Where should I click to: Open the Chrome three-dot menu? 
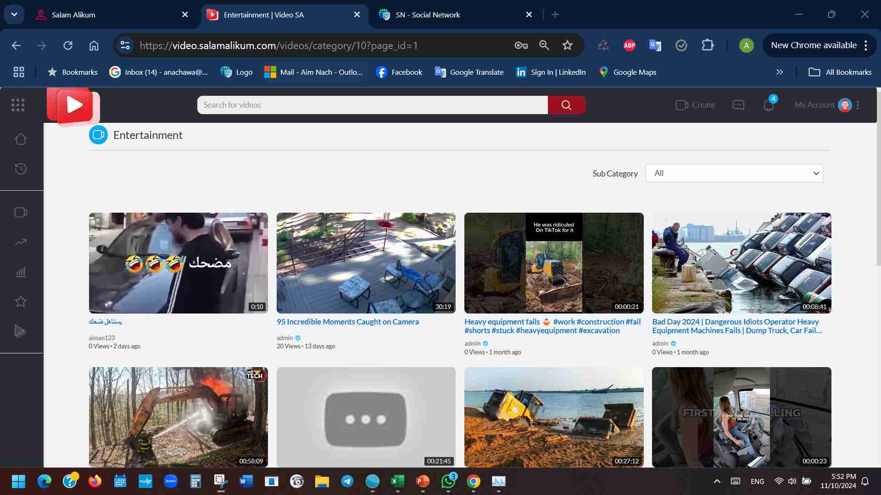tap(866, 45)
